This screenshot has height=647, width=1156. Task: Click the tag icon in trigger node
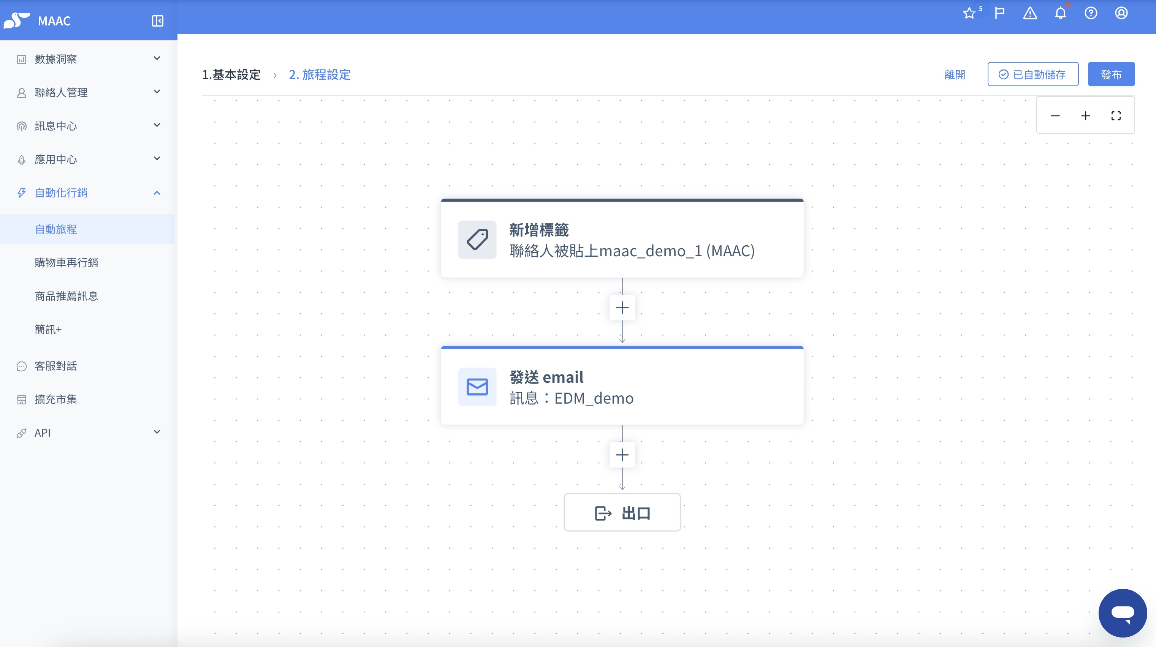pyautogui.click(x=477, y=240)
